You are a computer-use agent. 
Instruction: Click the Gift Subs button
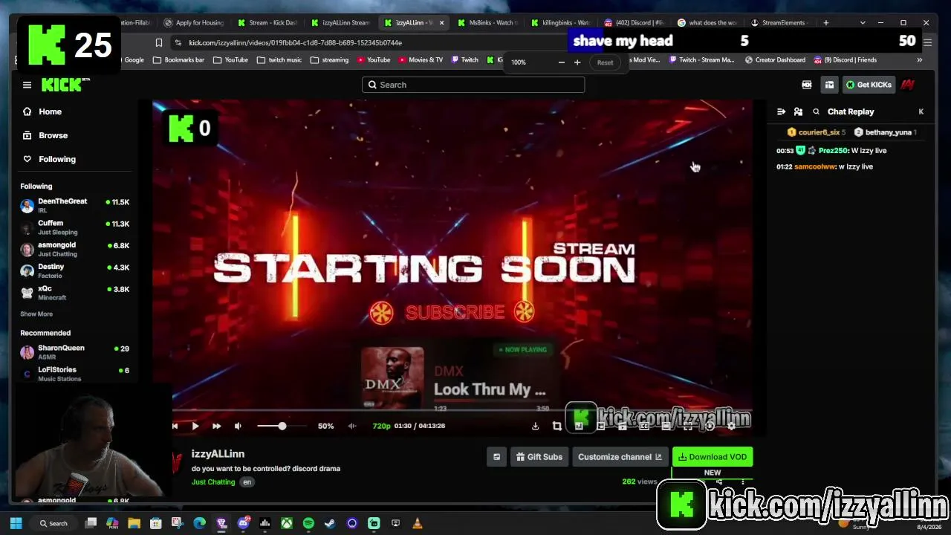pos(539,457)
